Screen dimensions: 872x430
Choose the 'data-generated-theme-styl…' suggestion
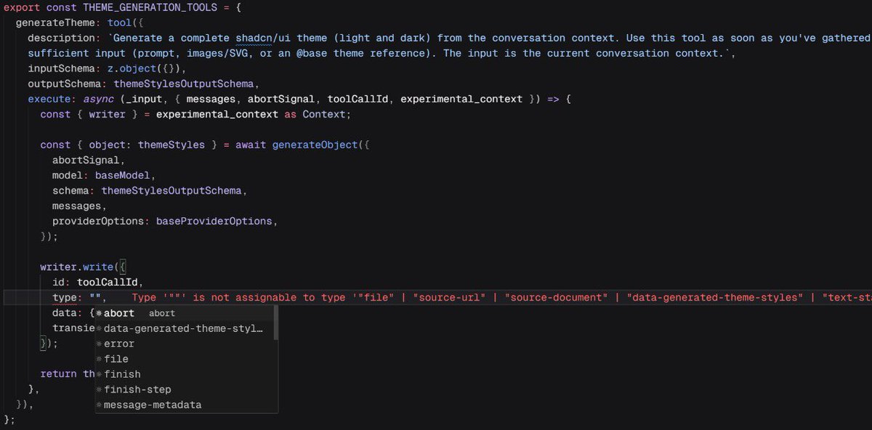click(185, 328)
